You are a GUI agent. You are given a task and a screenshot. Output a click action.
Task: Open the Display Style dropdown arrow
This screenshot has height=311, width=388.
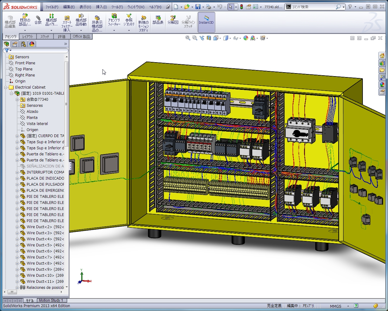click(230, 38)
